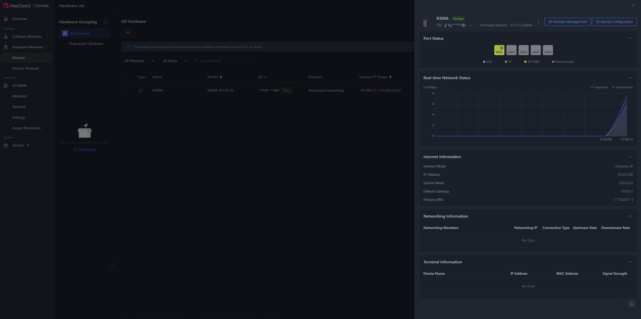Image resolution: width=641 pixels, height=319 pixels.
Task: Select the LAN1 port
Action: click(511, 50)
